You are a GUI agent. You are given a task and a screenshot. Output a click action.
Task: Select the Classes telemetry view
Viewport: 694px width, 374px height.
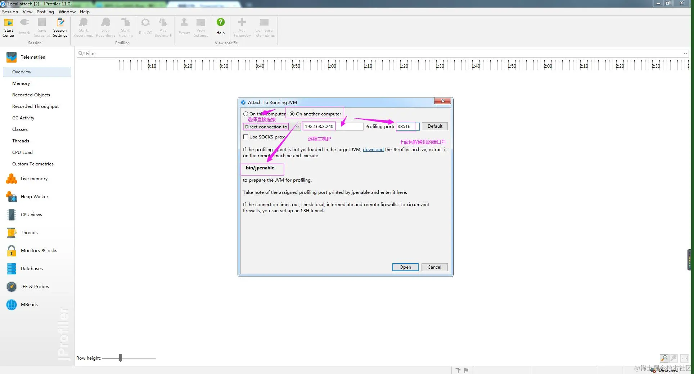pyautogui.click(x=20, y=129)
